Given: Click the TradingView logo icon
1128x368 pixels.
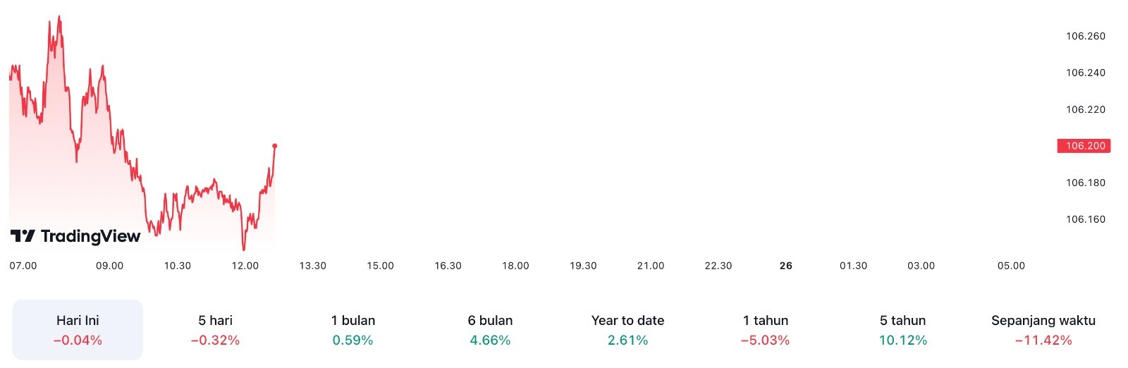Looking at the screenshot, I should [x=23, y=236].
